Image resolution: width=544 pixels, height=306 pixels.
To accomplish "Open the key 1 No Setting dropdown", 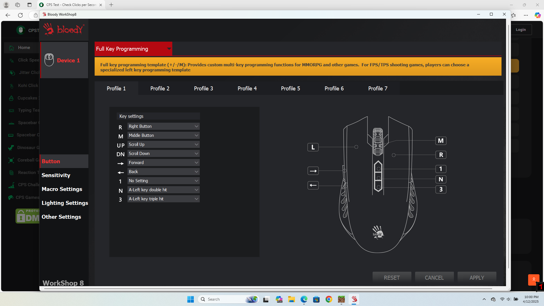I will click(163, 181).
